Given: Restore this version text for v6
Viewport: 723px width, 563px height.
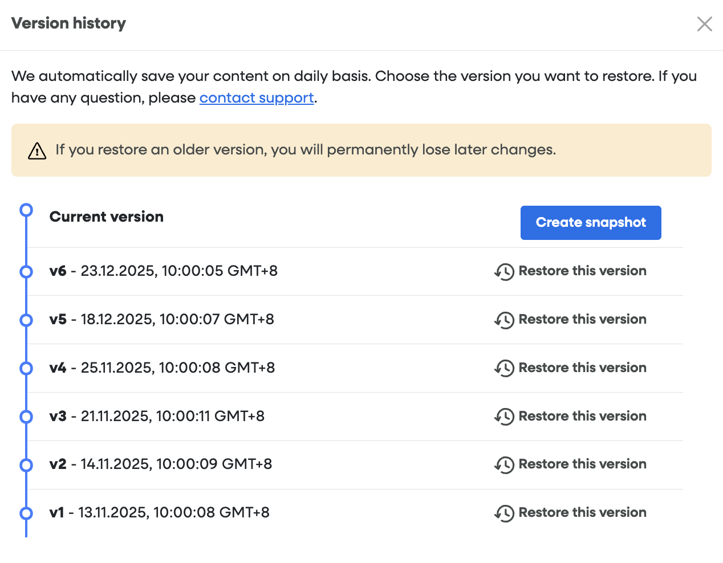Looking at the screenshot, I should click(582, 271).
